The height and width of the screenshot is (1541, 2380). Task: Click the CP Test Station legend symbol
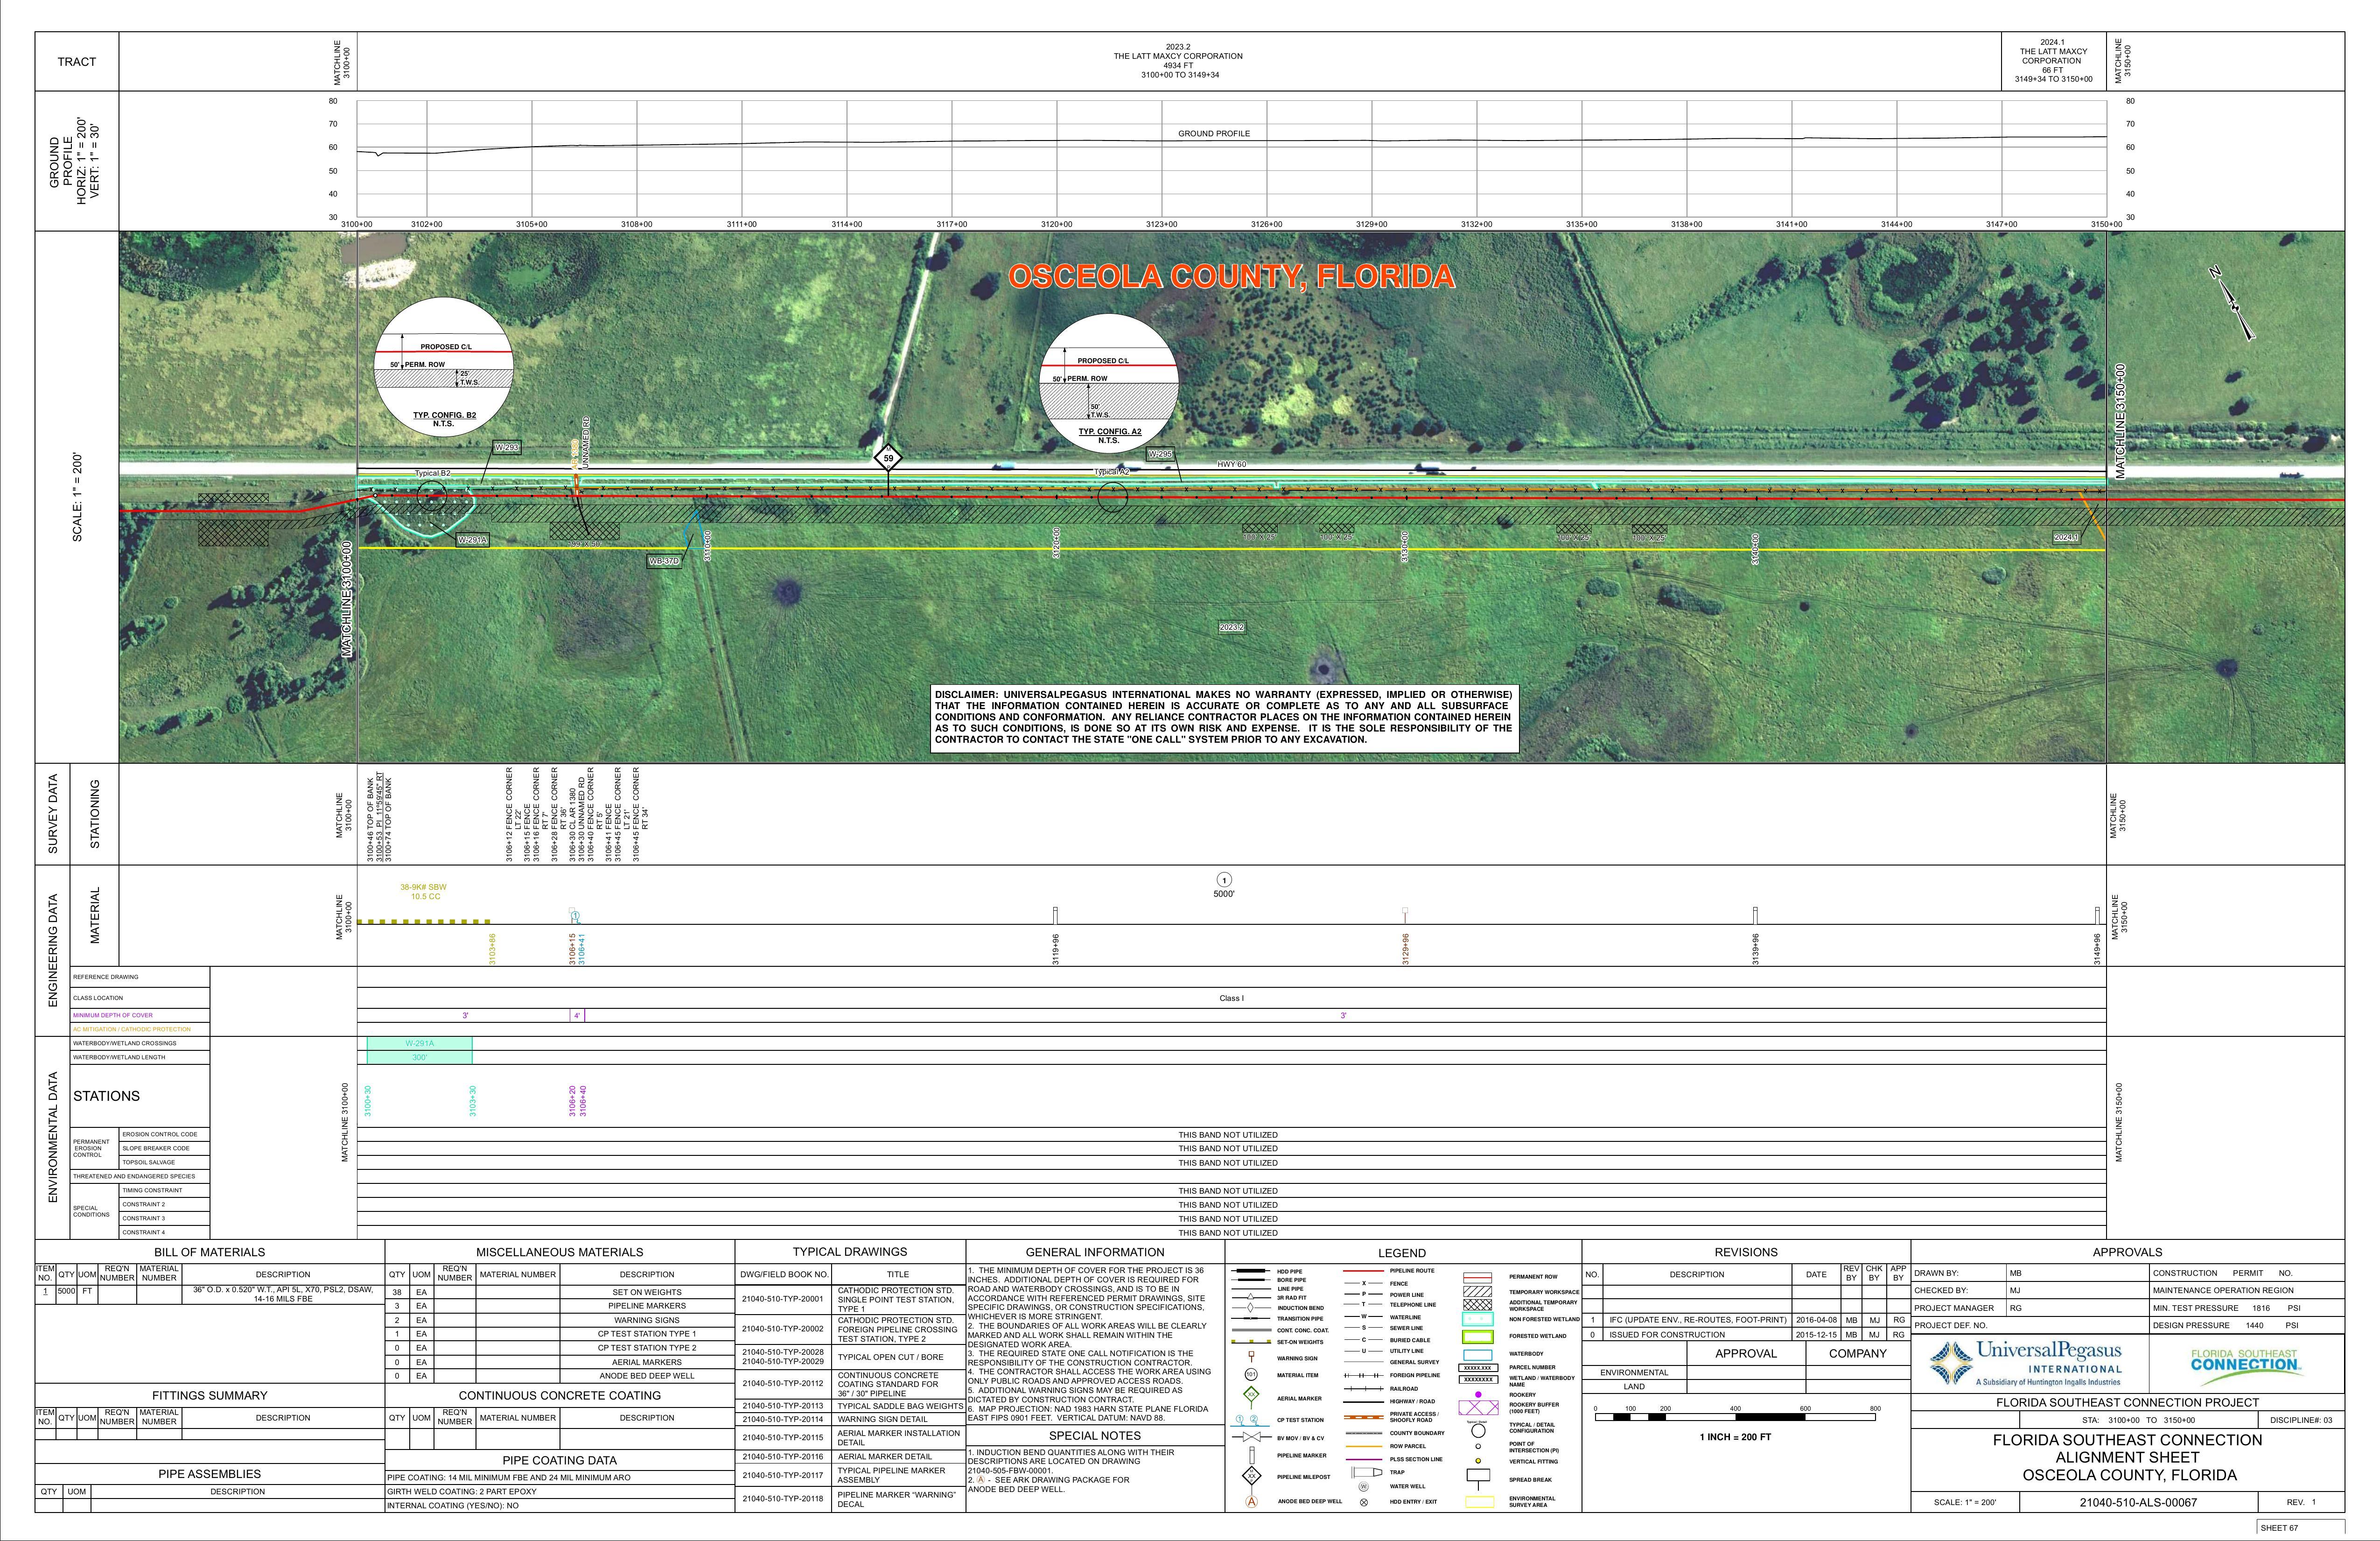1250,1421
